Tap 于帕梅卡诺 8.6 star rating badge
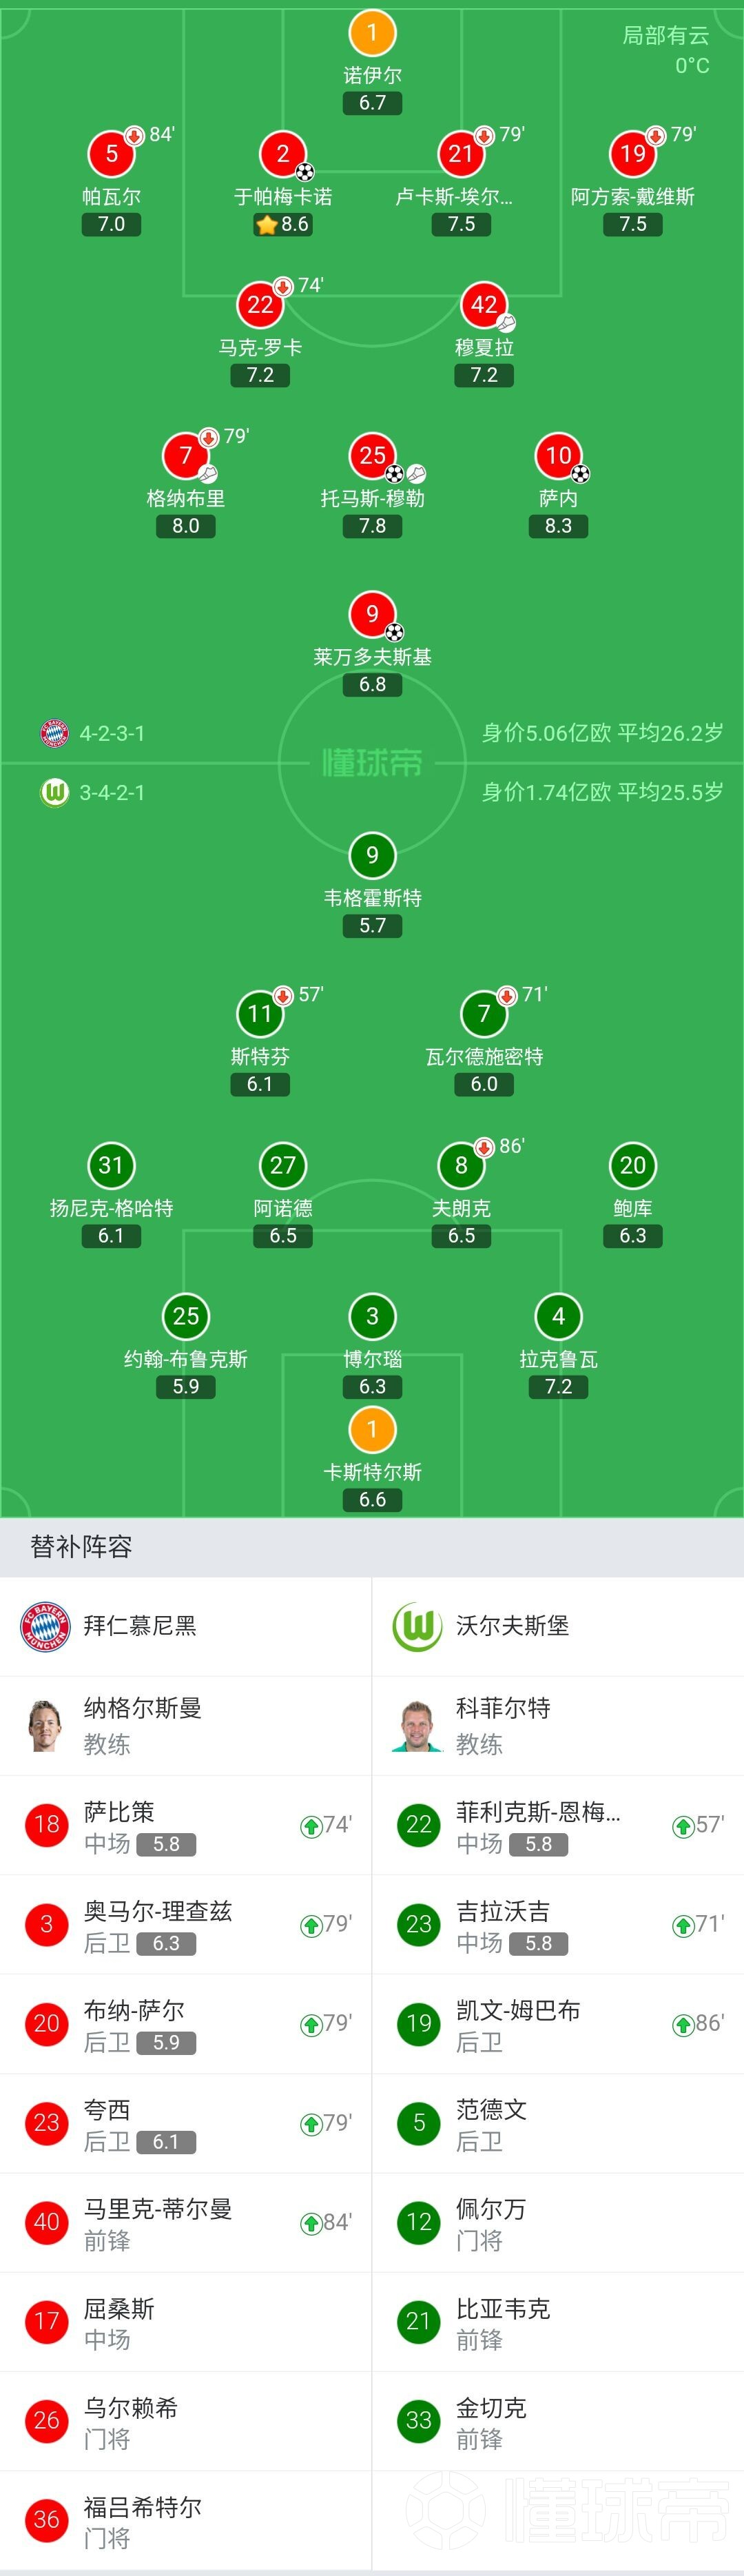 (283, 224)
